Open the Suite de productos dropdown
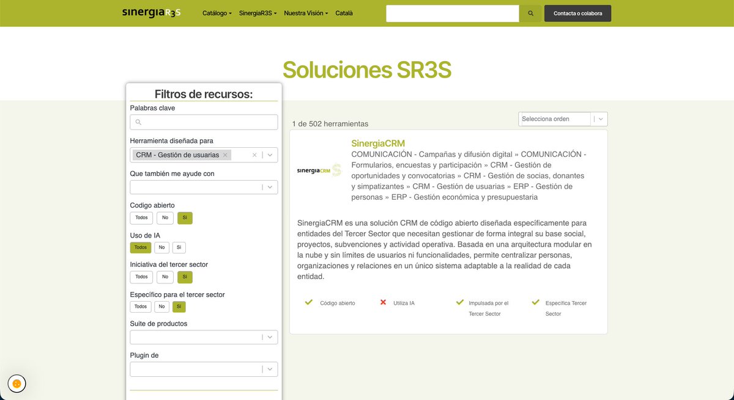734x400 pixels. pyautogui.click(x=204, y=337)
